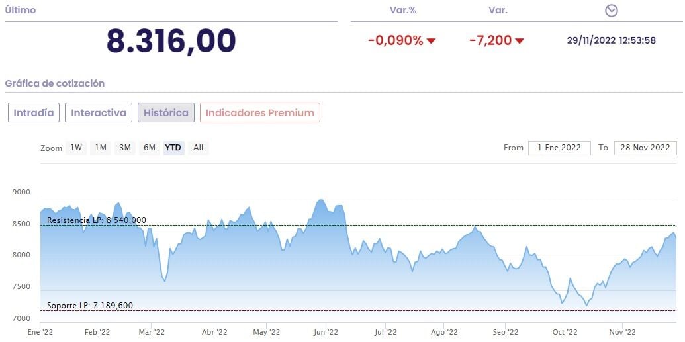Select the 1W zoom range
685x342 pixels.
point(76,148)
